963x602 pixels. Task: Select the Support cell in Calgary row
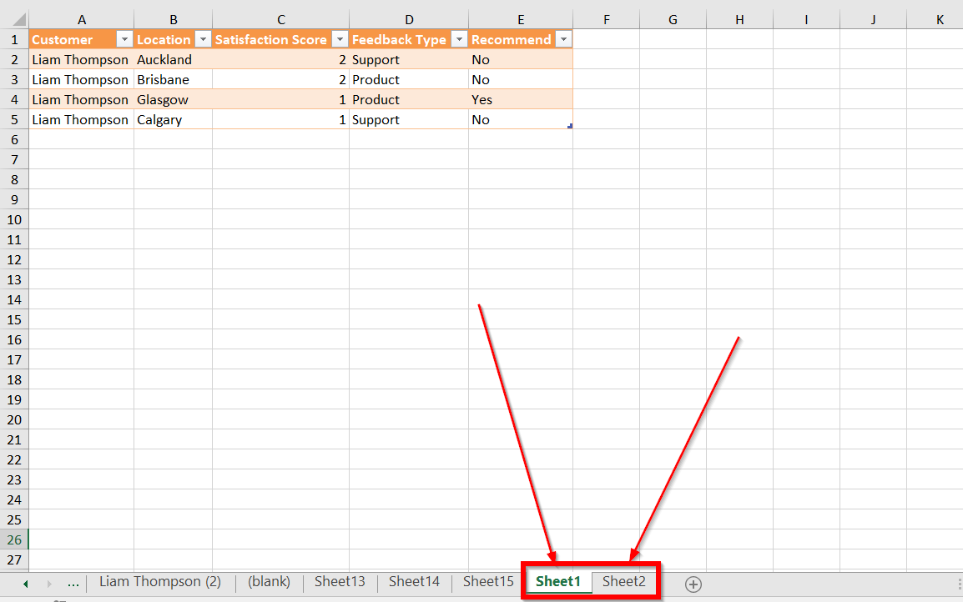(x=409, y=120)
